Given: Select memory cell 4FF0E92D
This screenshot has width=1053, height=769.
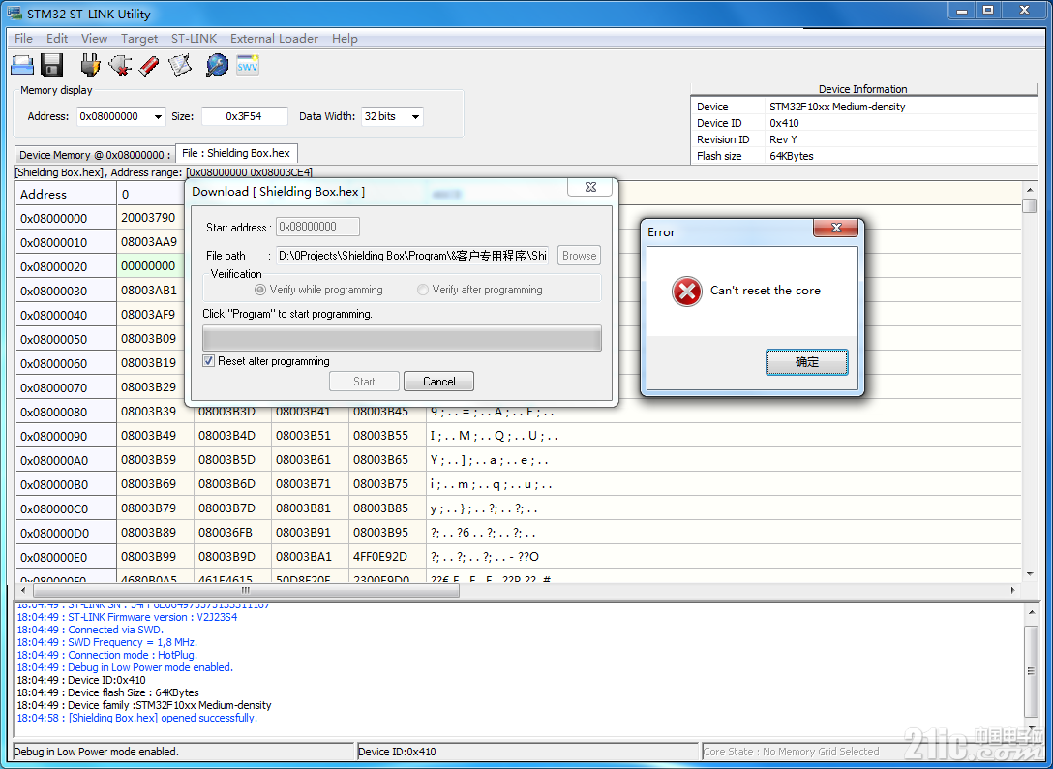Looking at the screenshot, I should (387, 557).
